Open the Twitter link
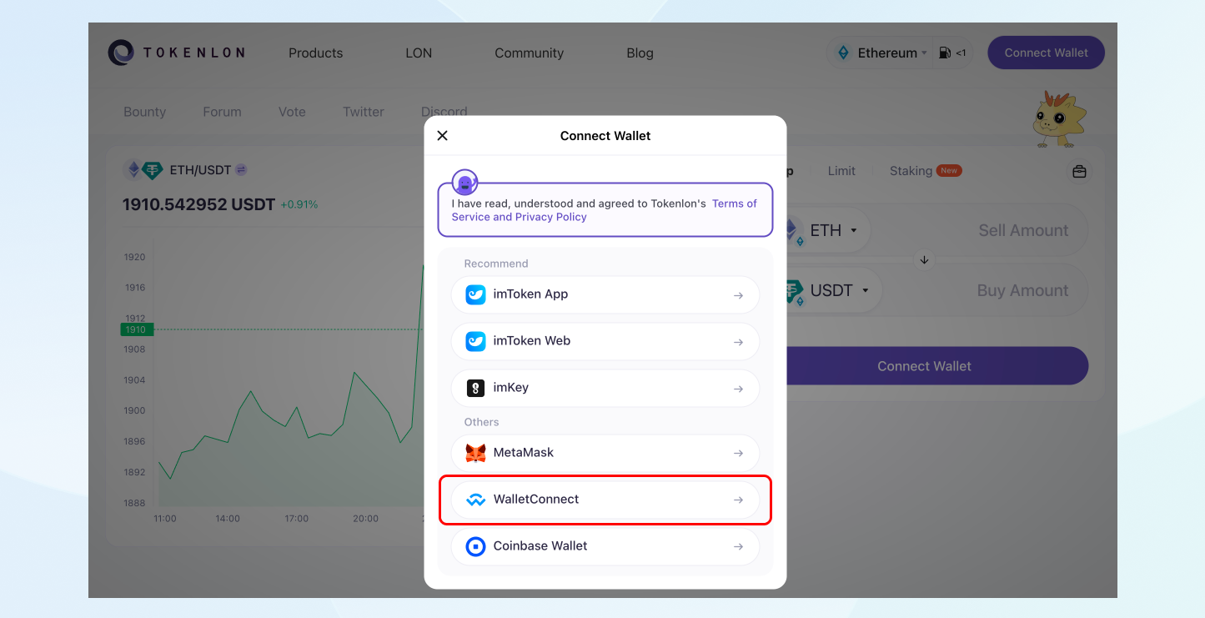Screen dimensions: 1205x618 (364, 112)
